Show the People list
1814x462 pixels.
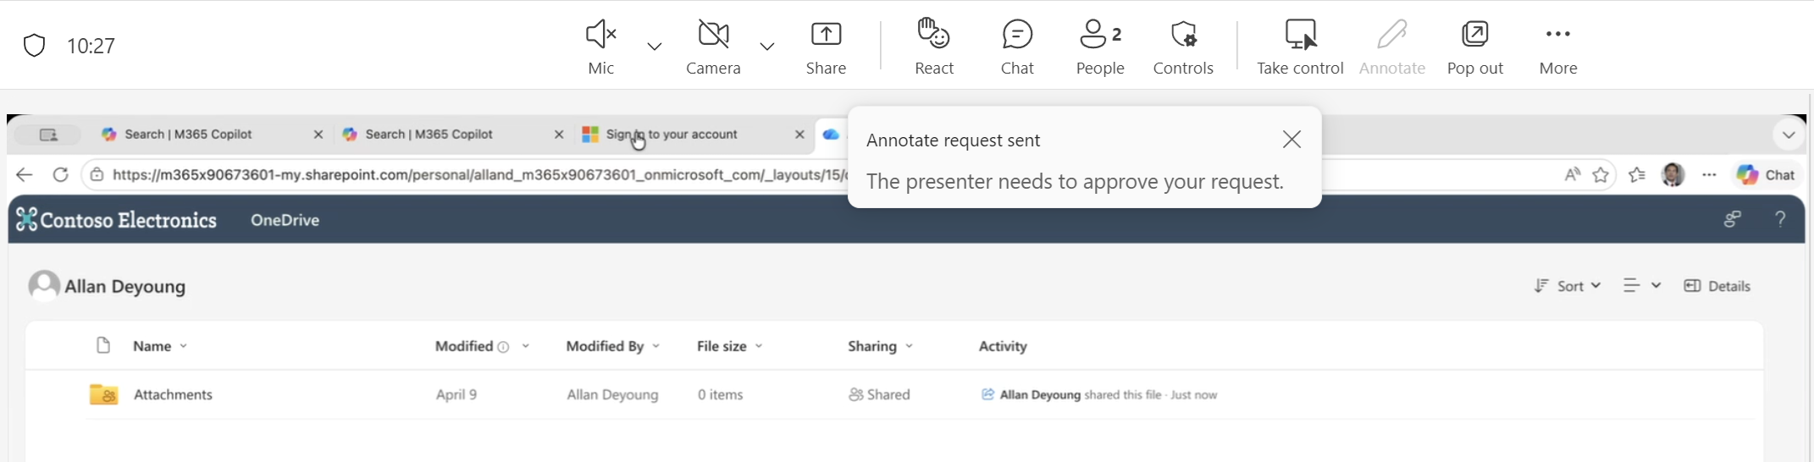tap(1100, 47)
